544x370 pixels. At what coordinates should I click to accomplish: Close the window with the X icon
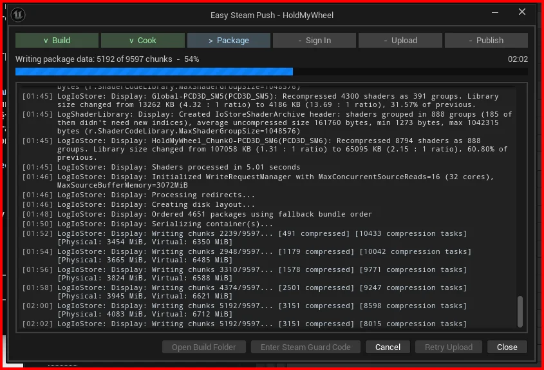(522, 12)
